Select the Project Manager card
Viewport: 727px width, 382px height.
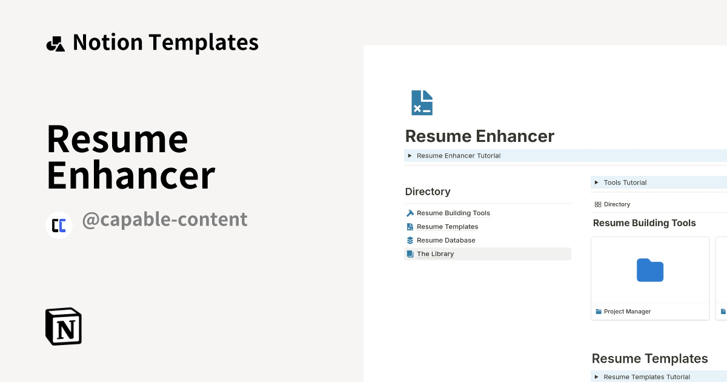tap(649, 278)
